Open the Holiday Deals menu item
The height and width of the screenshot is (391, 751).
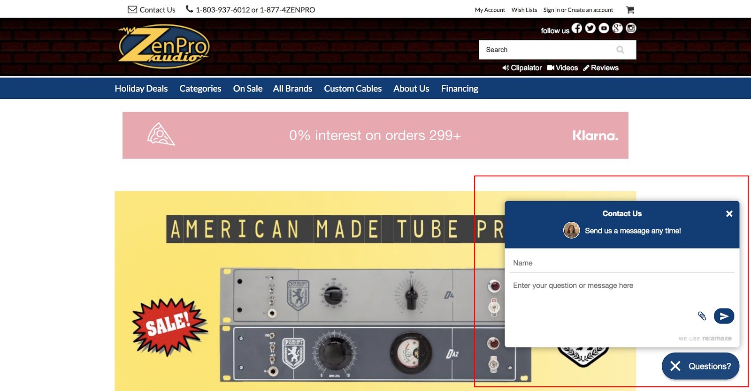pyautogui.click(x=141, y=89)
